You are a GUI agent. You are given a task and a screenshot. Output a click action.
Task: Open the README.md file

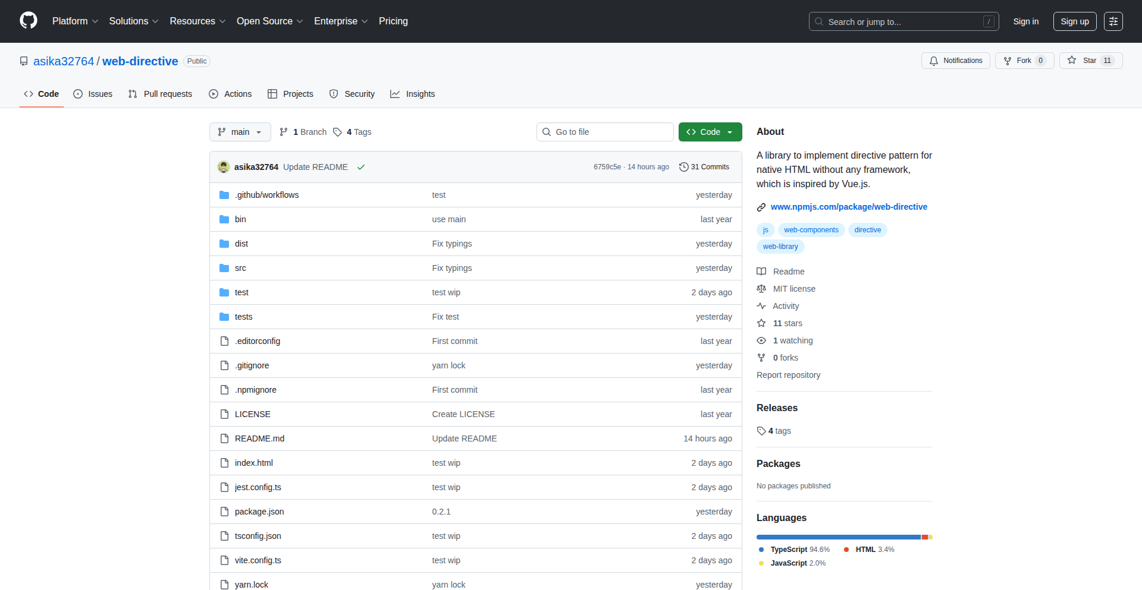pyautogui.click(x=259, y=438)
